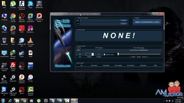Click the Lock on button beside the IP field
Screen dimensions: 184x103
click(124, 24)
